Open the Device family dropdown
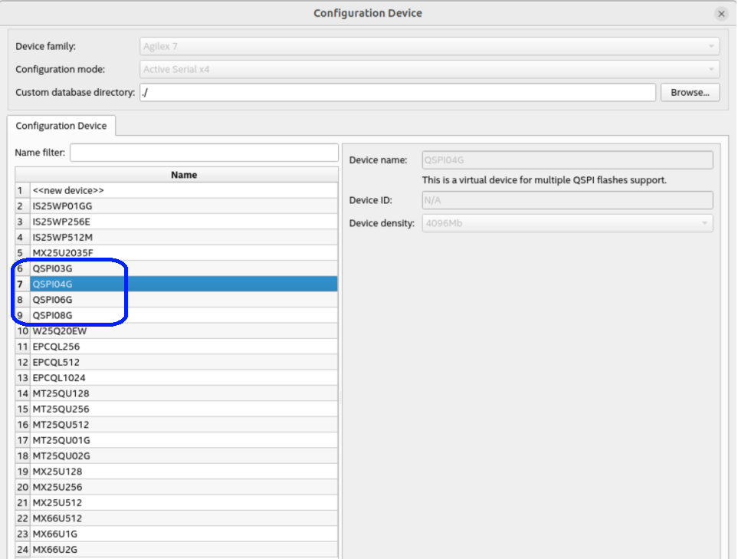 point(429,47)
